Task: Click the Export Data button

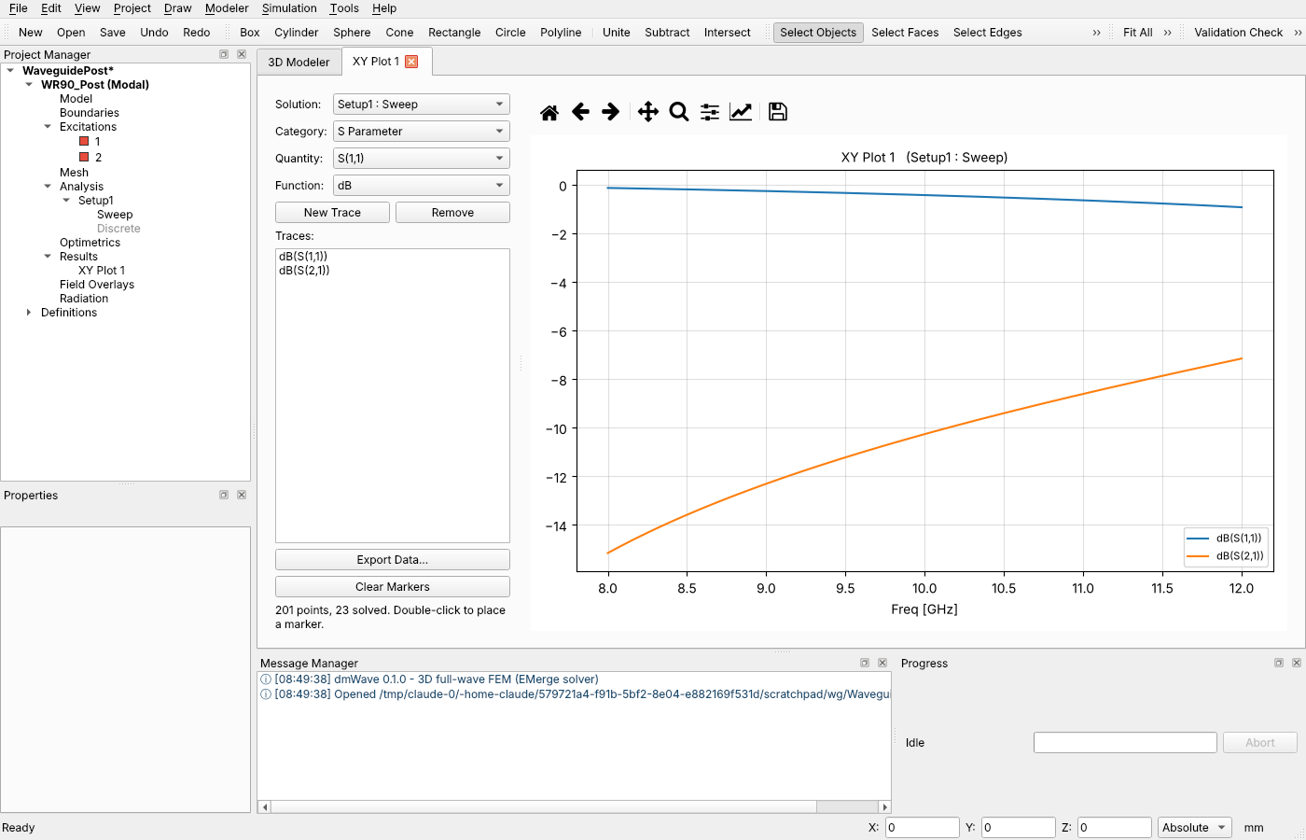Action: tap(393, 560)
